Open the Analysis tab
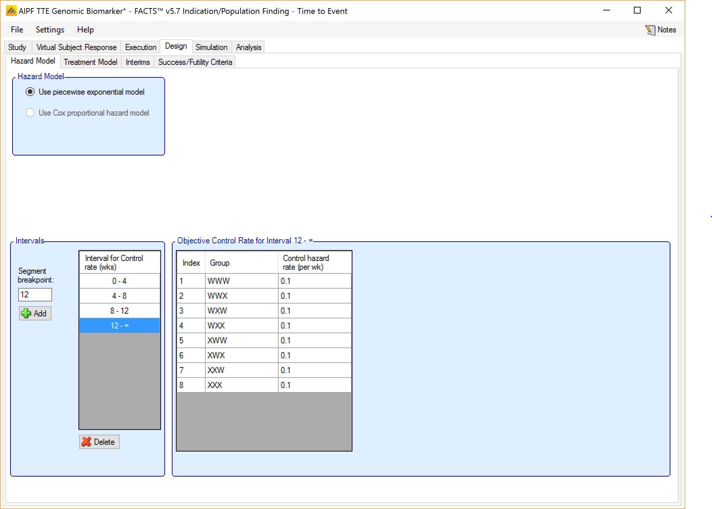Viewport: 712px width, 509px height. point(248,47)
